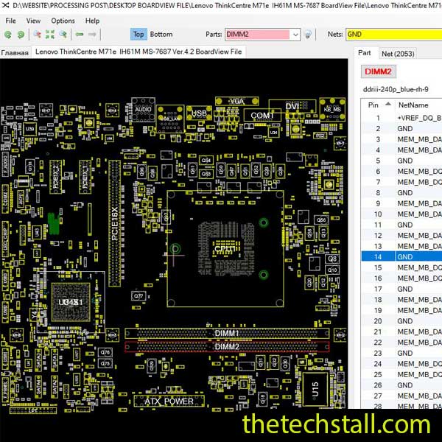Click the rotate right toolbar icon
442x442 pixels.
(20, 35)
